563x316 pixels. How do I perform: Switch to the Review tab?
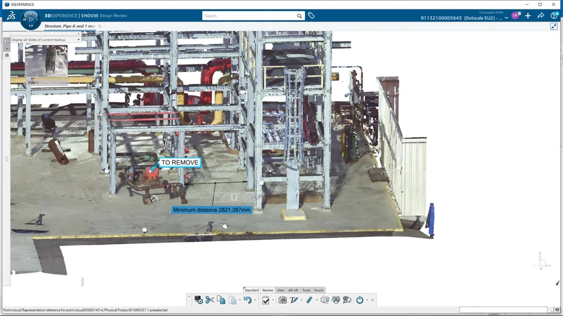click(267, 290)
